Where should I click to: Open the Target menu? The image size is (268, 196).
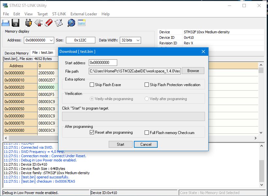[42, 14]
